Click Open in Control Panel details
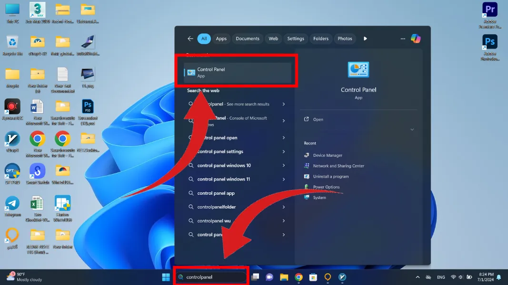 click(318, 120)
